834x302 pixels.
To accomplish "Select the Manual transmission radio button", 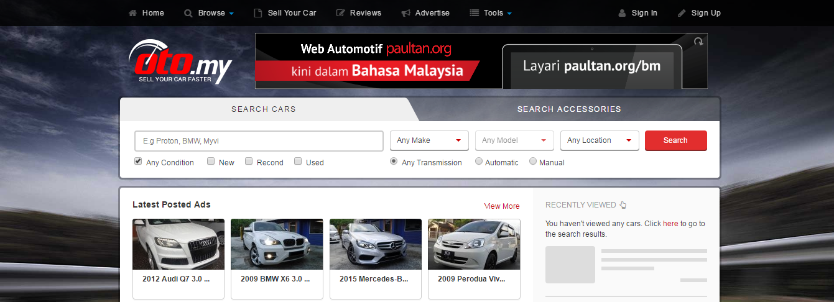I will (533, 162).
